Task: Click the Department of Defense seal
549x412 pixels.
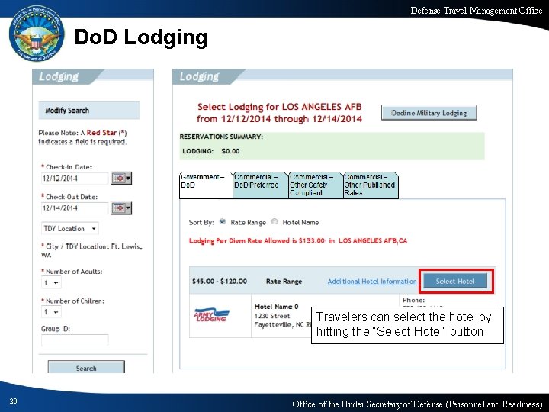Action: (x=37, y=34)
